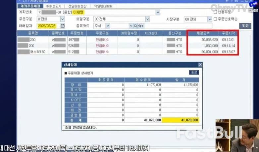The width and height of the screenshot is (259, 152).
Task: Click the 이재명 account holder name
Action: 78,12
